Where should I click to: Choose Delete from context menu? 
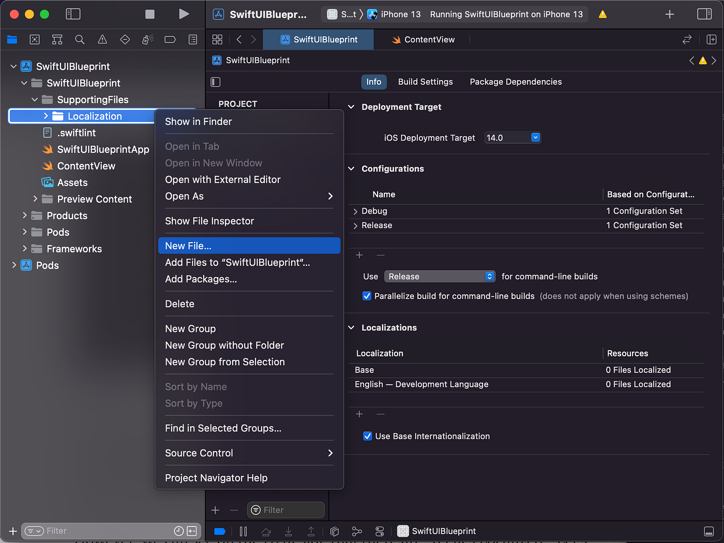coord(249,304)
